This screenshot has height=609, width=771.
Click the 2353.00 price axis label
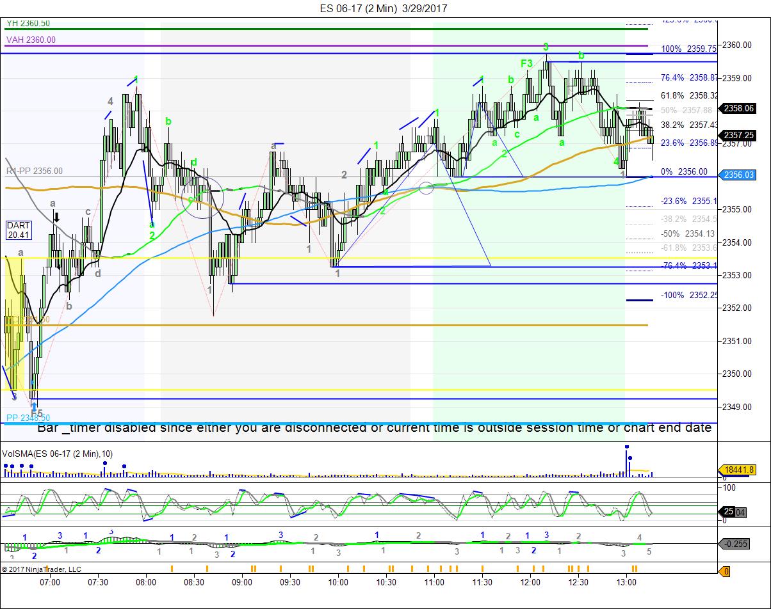tap(738, 275)
